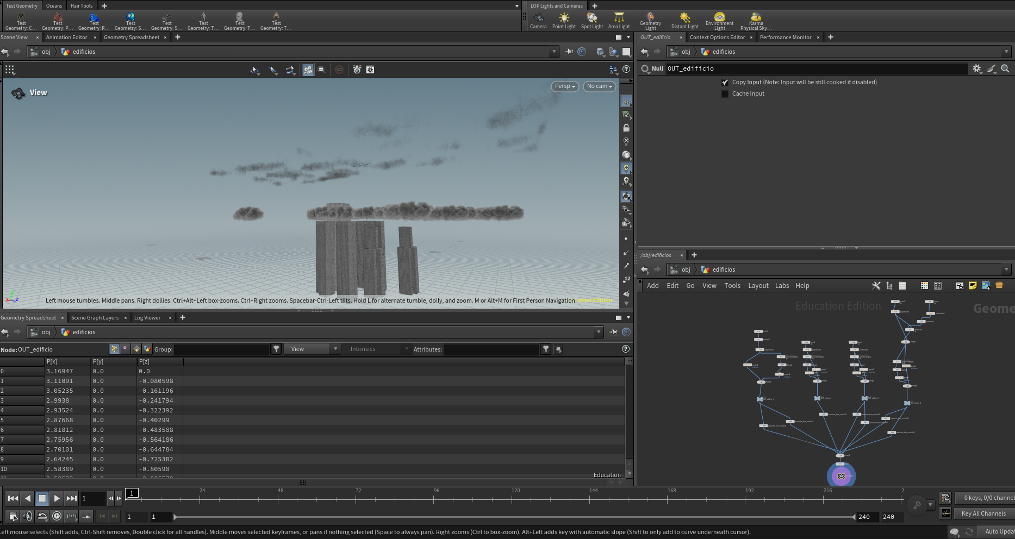Open the network color palette icon
This screenshot has height=539, width=1015.
point(924,286)
